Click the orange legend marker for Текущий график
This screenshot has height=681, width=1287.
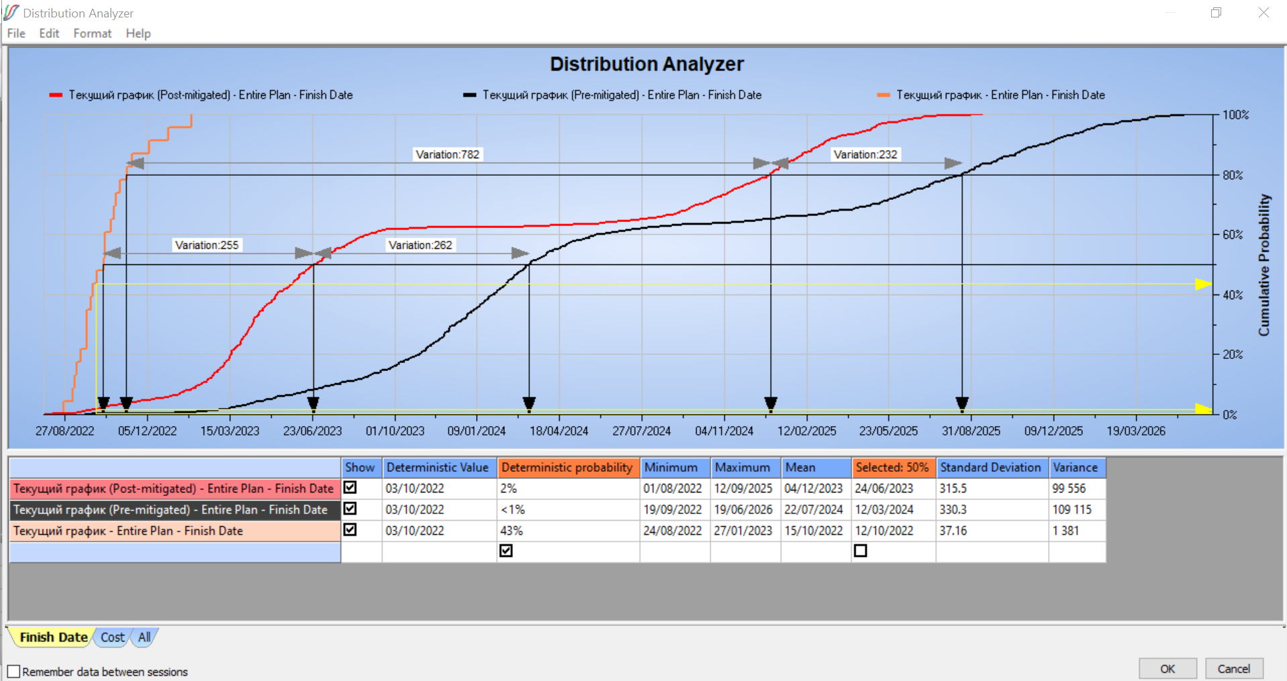tap(884, 95)
